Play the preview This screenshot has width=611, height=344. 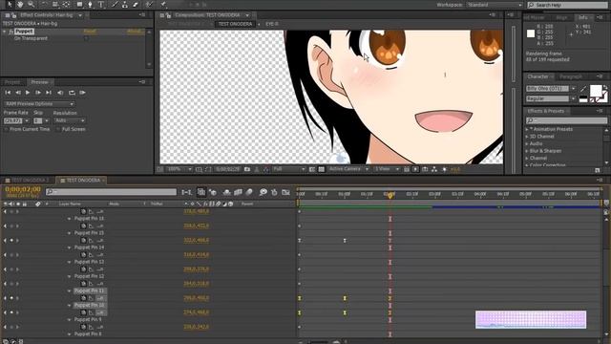pos(28,93)
